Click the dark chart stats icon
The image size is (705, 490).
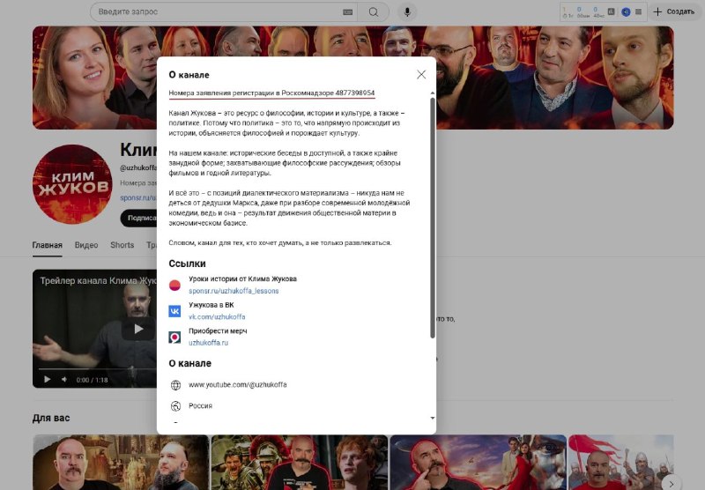point(611,11)
